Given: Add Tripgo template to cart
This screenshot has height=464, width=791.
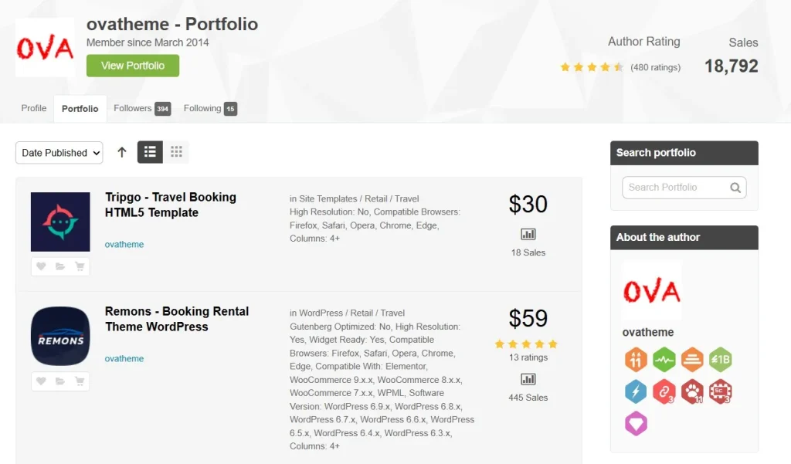Looking at the screenshot, I should coord(80,266).
